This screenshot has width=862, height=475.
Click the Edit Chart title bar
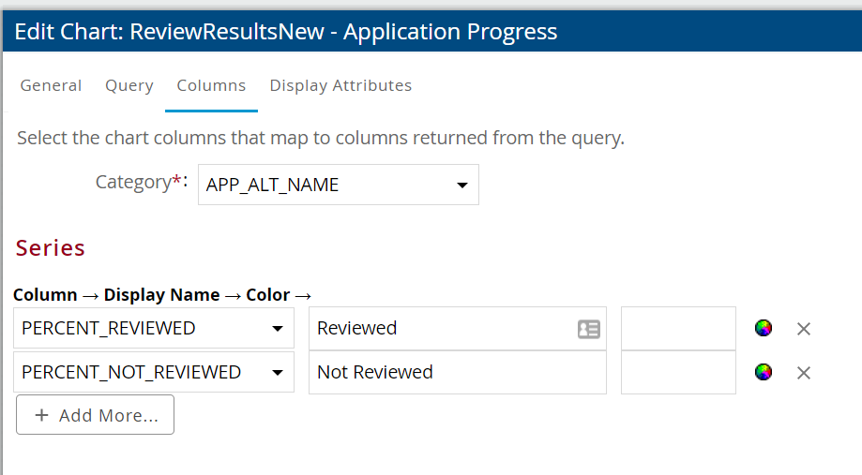286,32
